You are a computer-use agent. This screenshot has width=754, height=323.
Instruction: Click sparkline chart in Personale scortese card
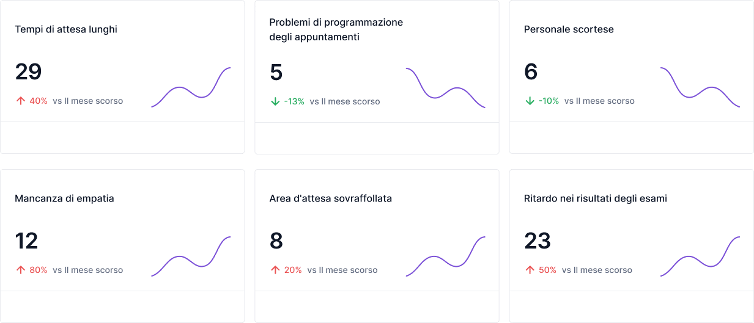pos(700,87)
